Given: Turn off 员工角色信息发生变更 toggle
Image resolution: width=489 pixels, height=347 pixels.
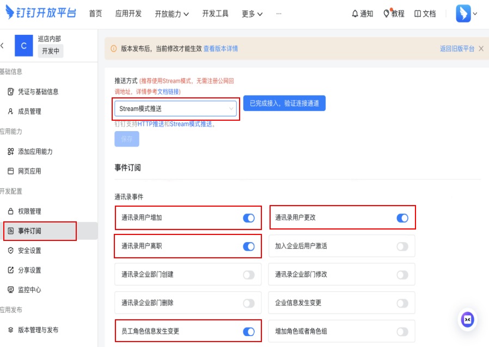Looking at the screenshot, I should [x=248, y=331].
